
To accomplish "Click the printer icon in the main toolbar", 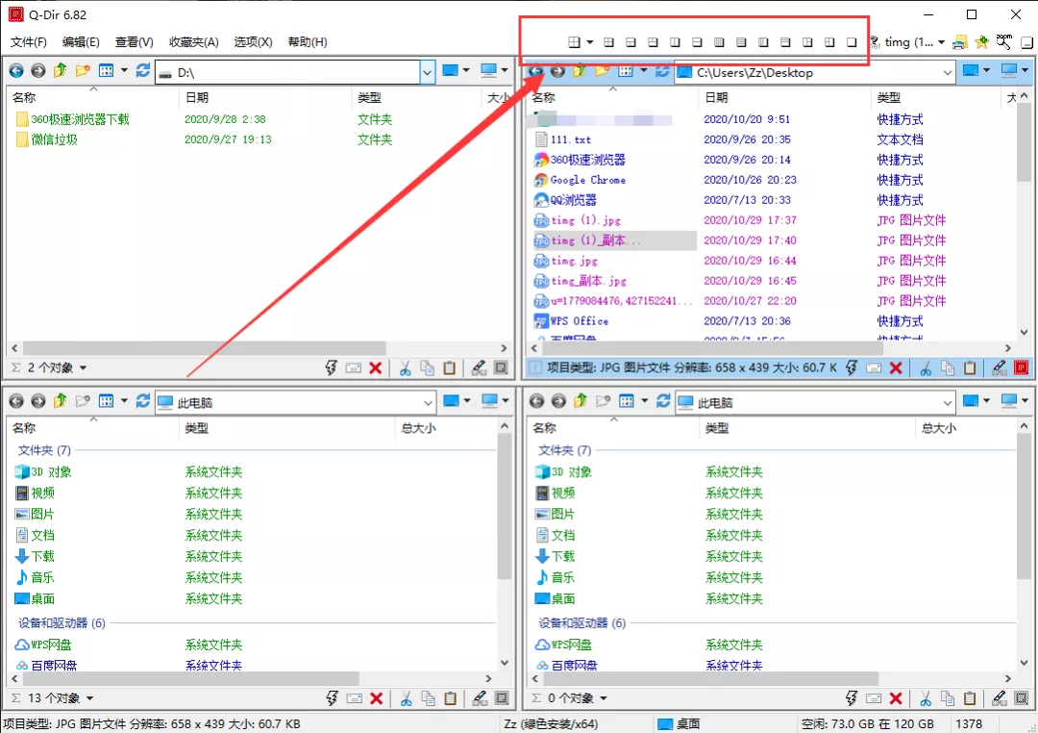I will point(959,42).
